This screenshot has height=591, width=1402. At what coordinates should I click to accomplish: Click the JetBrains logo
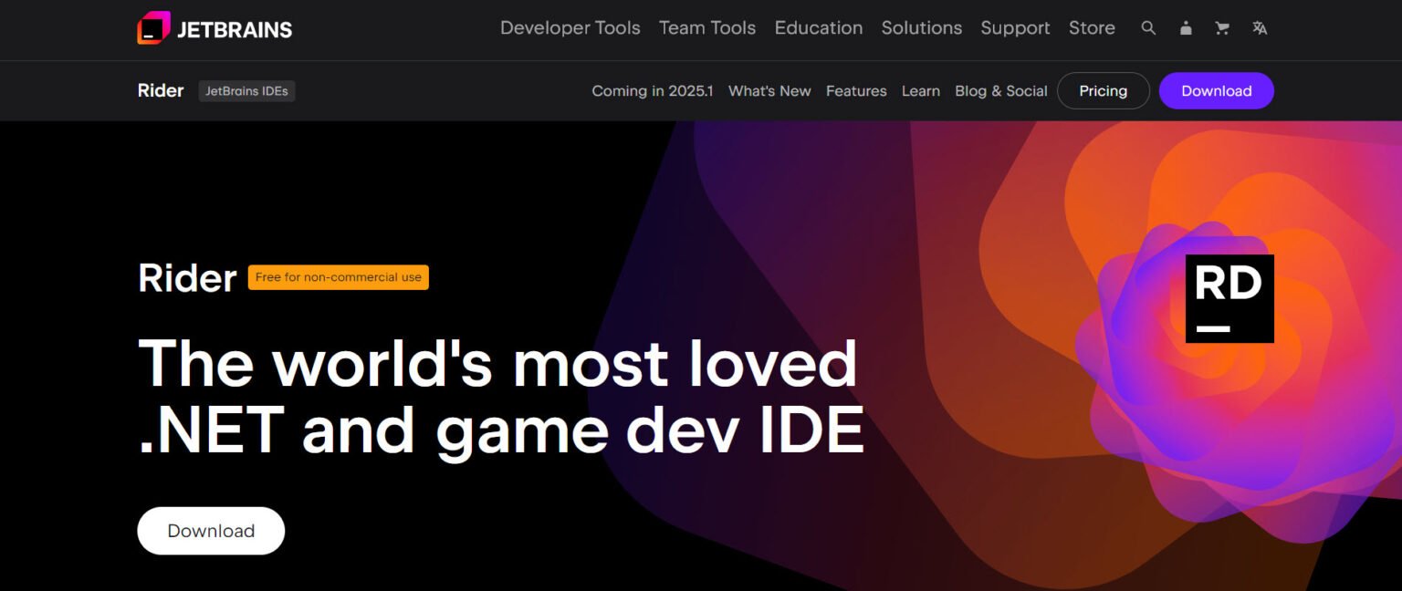[x=214, y=28]
